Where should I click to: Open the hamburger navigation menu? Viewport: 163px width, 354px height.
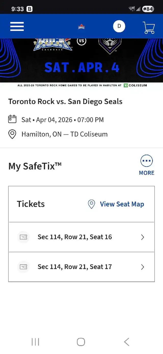17,26
